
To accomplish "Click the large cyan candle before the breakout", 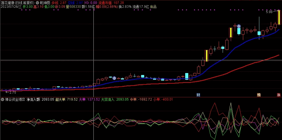I will (187, 76).
